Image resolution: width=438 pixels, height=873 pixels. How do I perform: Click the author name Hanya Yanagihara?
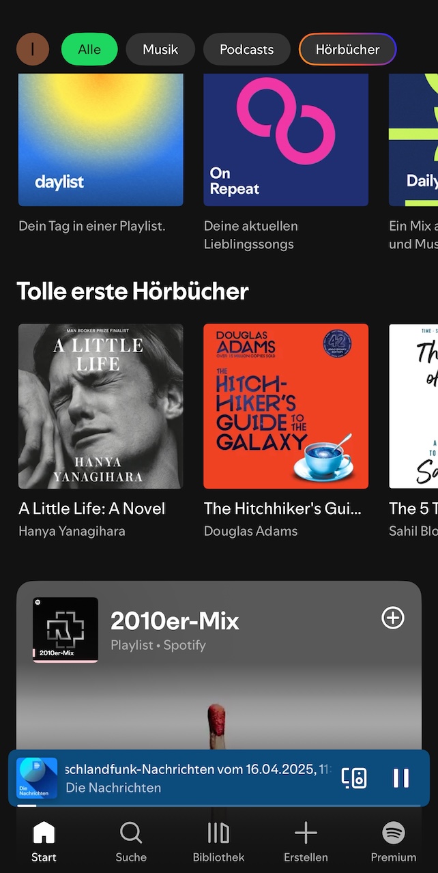72,531
